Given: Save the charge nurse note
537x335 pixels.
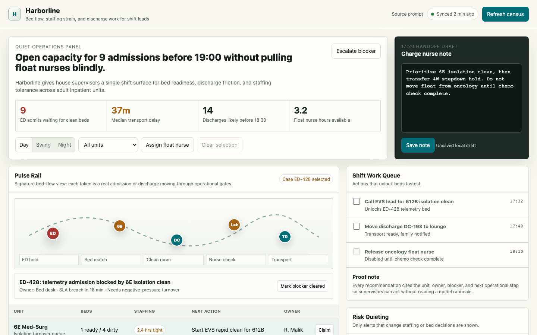Looking at the screenshot, I should click(x=418, y=145).
